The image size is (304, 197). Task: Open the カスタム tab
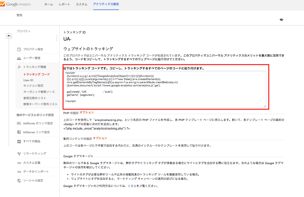81,4
